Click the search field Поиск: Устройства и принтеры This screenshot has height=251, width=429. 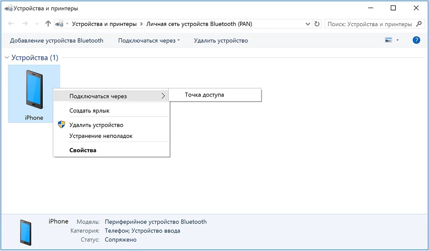pyautogui.click(x=370, y=24)
